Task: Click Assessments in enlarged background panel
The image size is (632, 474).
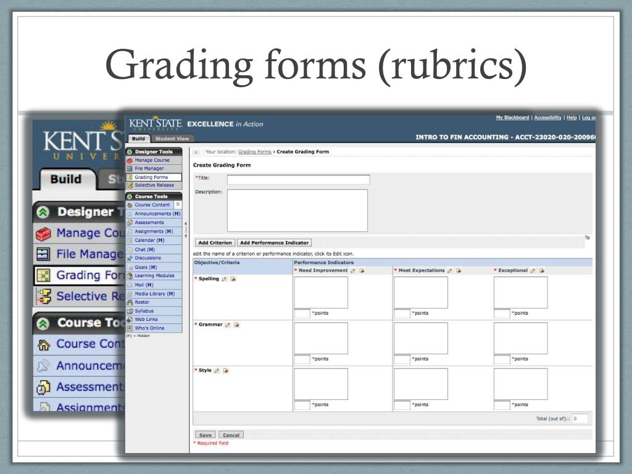Action: [x=79, y=387]
